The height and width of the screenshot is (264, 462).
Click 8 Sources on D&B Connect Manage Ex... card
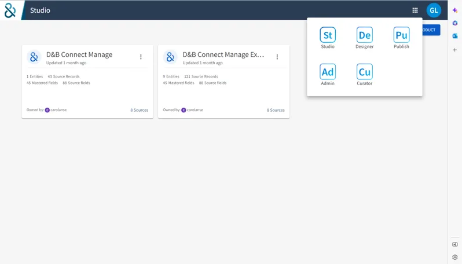click(276, 110)
